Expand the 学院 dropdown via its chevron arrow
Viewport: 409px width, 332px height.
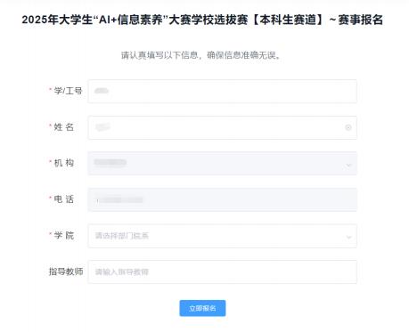(348, 237)
